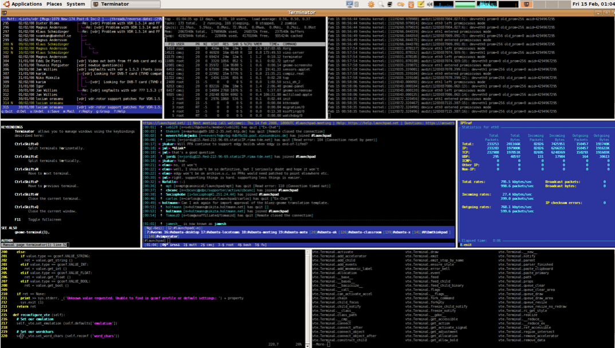Click the orange gear applet icon

[x=370, y=5]
